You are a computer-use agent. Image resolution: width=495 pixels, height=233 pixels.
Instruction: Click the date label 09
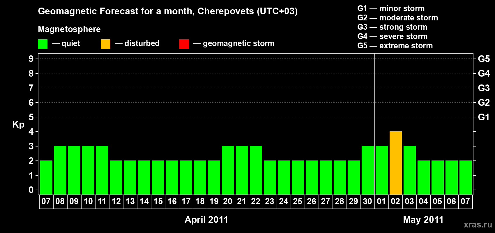(x=74, y=201)
